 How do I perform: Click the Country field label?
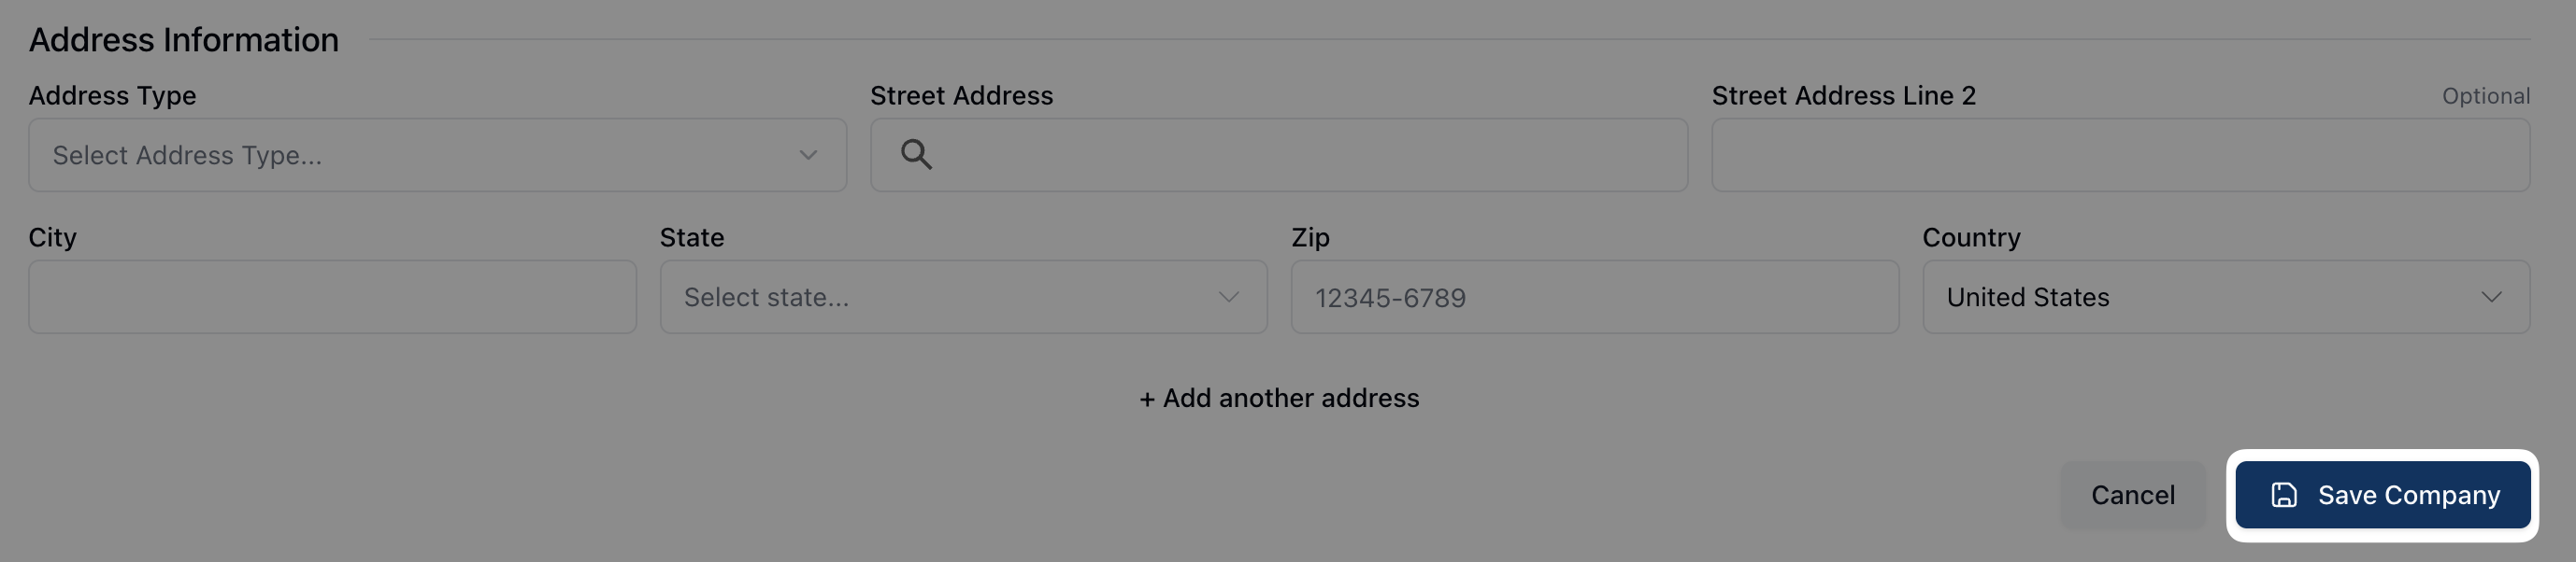tap(1970, 237)
